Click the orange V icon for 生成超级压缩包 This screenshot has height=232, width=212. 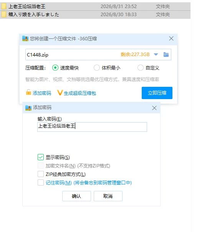coord(60,93)
